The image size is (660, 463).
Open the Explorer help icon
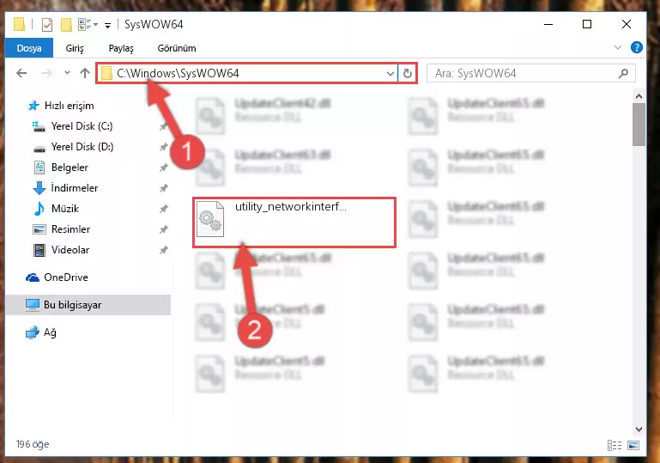click(637, 47)
